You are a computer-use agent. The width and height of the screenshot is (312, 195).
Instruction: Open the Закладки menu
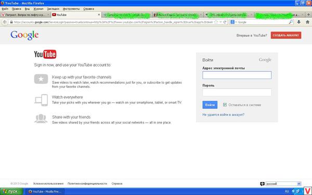(x=53, y=9)
